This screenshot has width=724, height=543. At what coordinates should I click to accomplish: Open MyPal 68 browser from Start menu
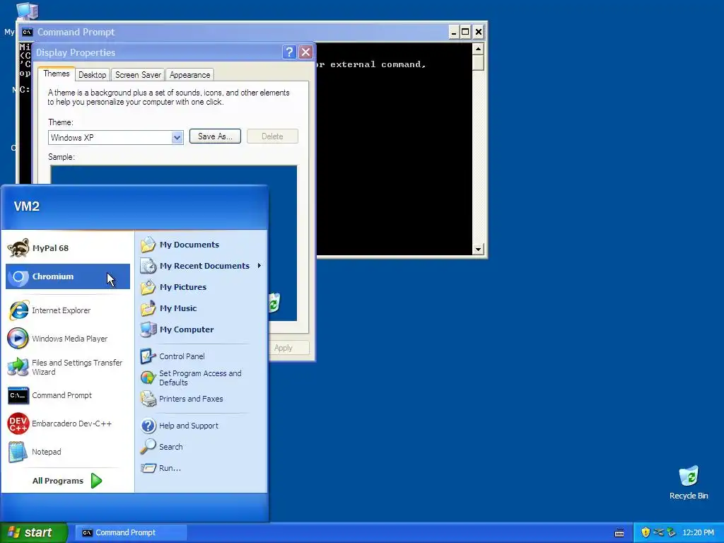coord(67,248)
